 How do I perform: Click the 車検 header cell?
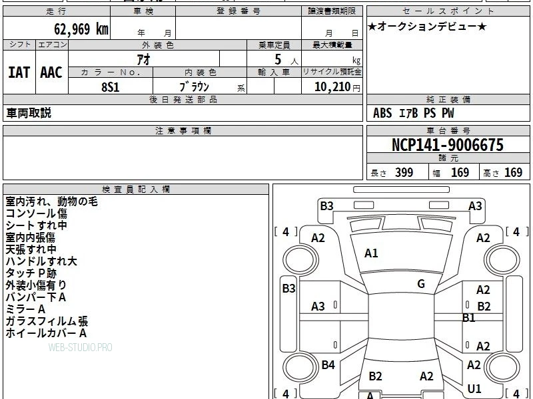[x=143, y=11]
